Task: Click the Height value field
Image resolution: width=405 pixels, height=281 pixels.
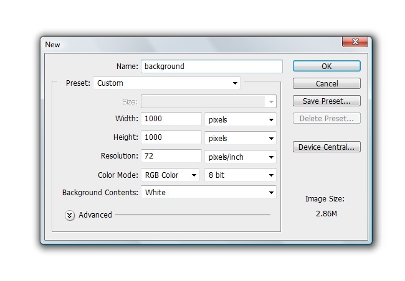Action: [x=171, y=138]
